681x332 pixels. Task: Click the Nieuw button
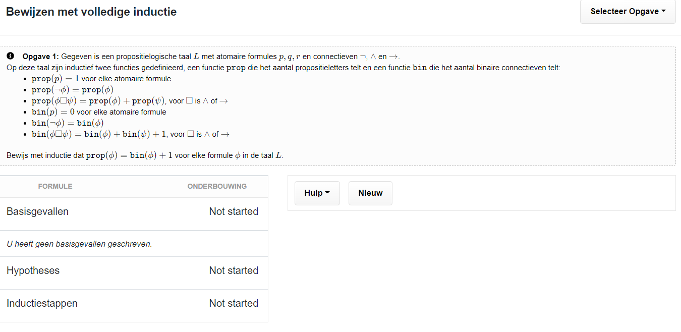370,193
